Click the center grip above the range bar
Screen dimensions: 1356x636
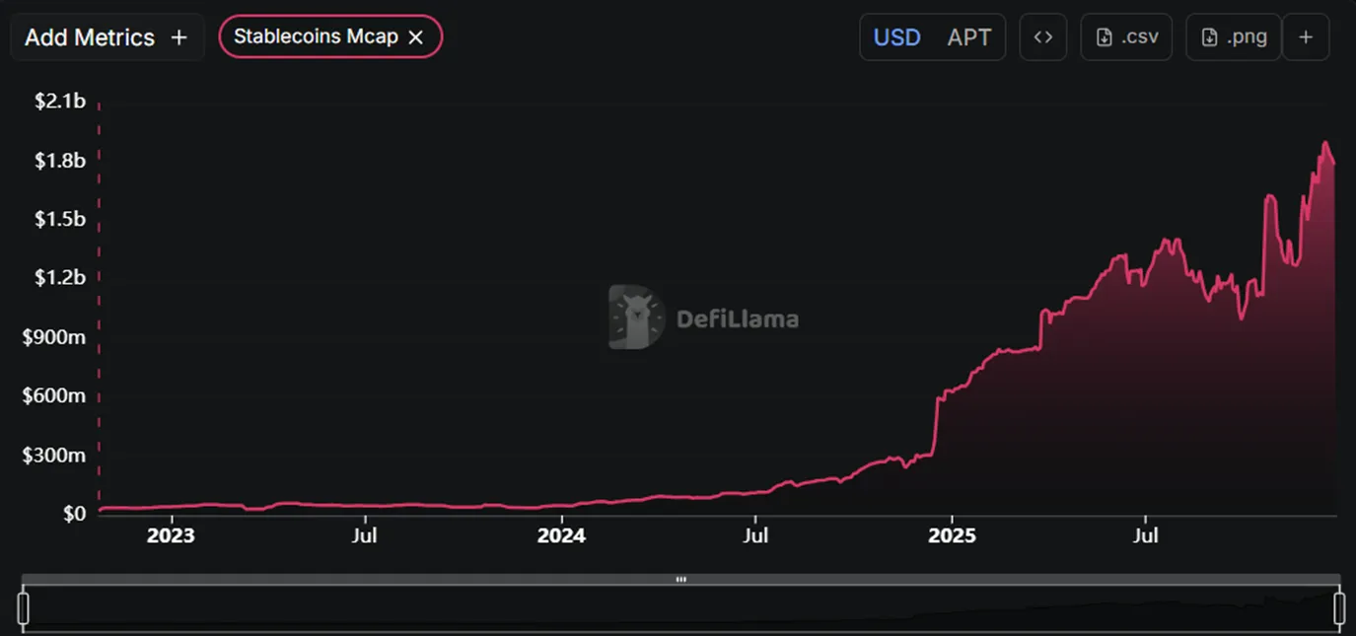click(x=680, y=580)
